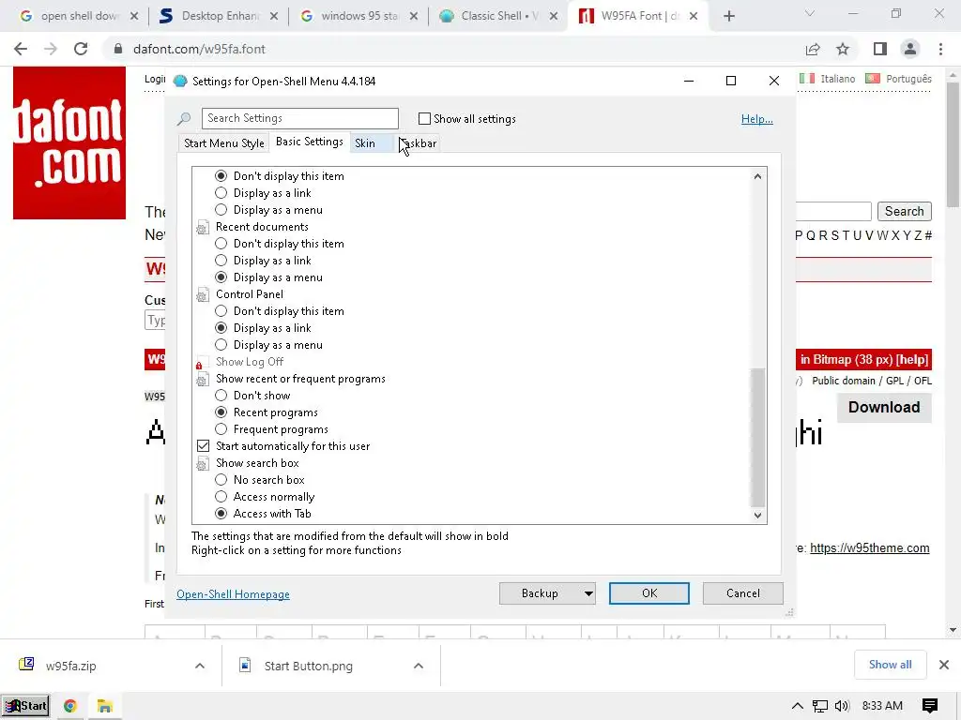Switch to open shell download Chrome tab
The width and height of the screenshot is (961, 720).
78,16
